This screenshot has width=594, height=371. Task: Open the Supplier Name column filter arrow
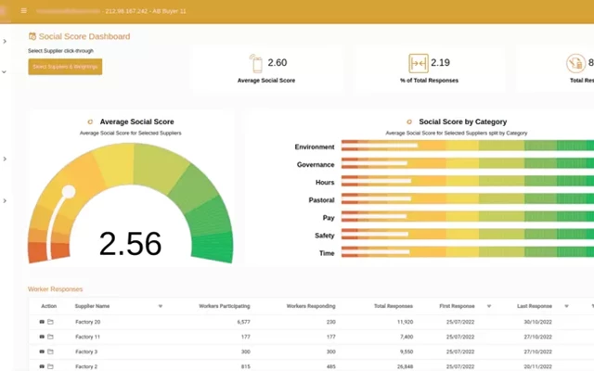point(161,306)
